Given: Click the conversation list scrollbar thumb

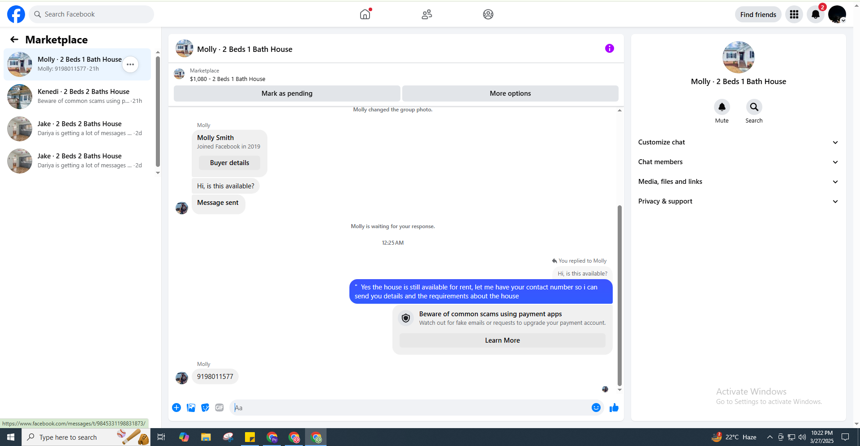Looking at the screenshot, I should coord(158,111).
